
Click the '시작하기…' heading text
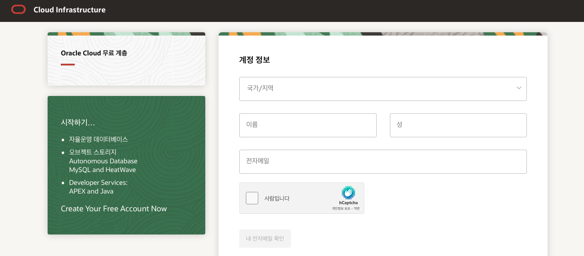78,122
